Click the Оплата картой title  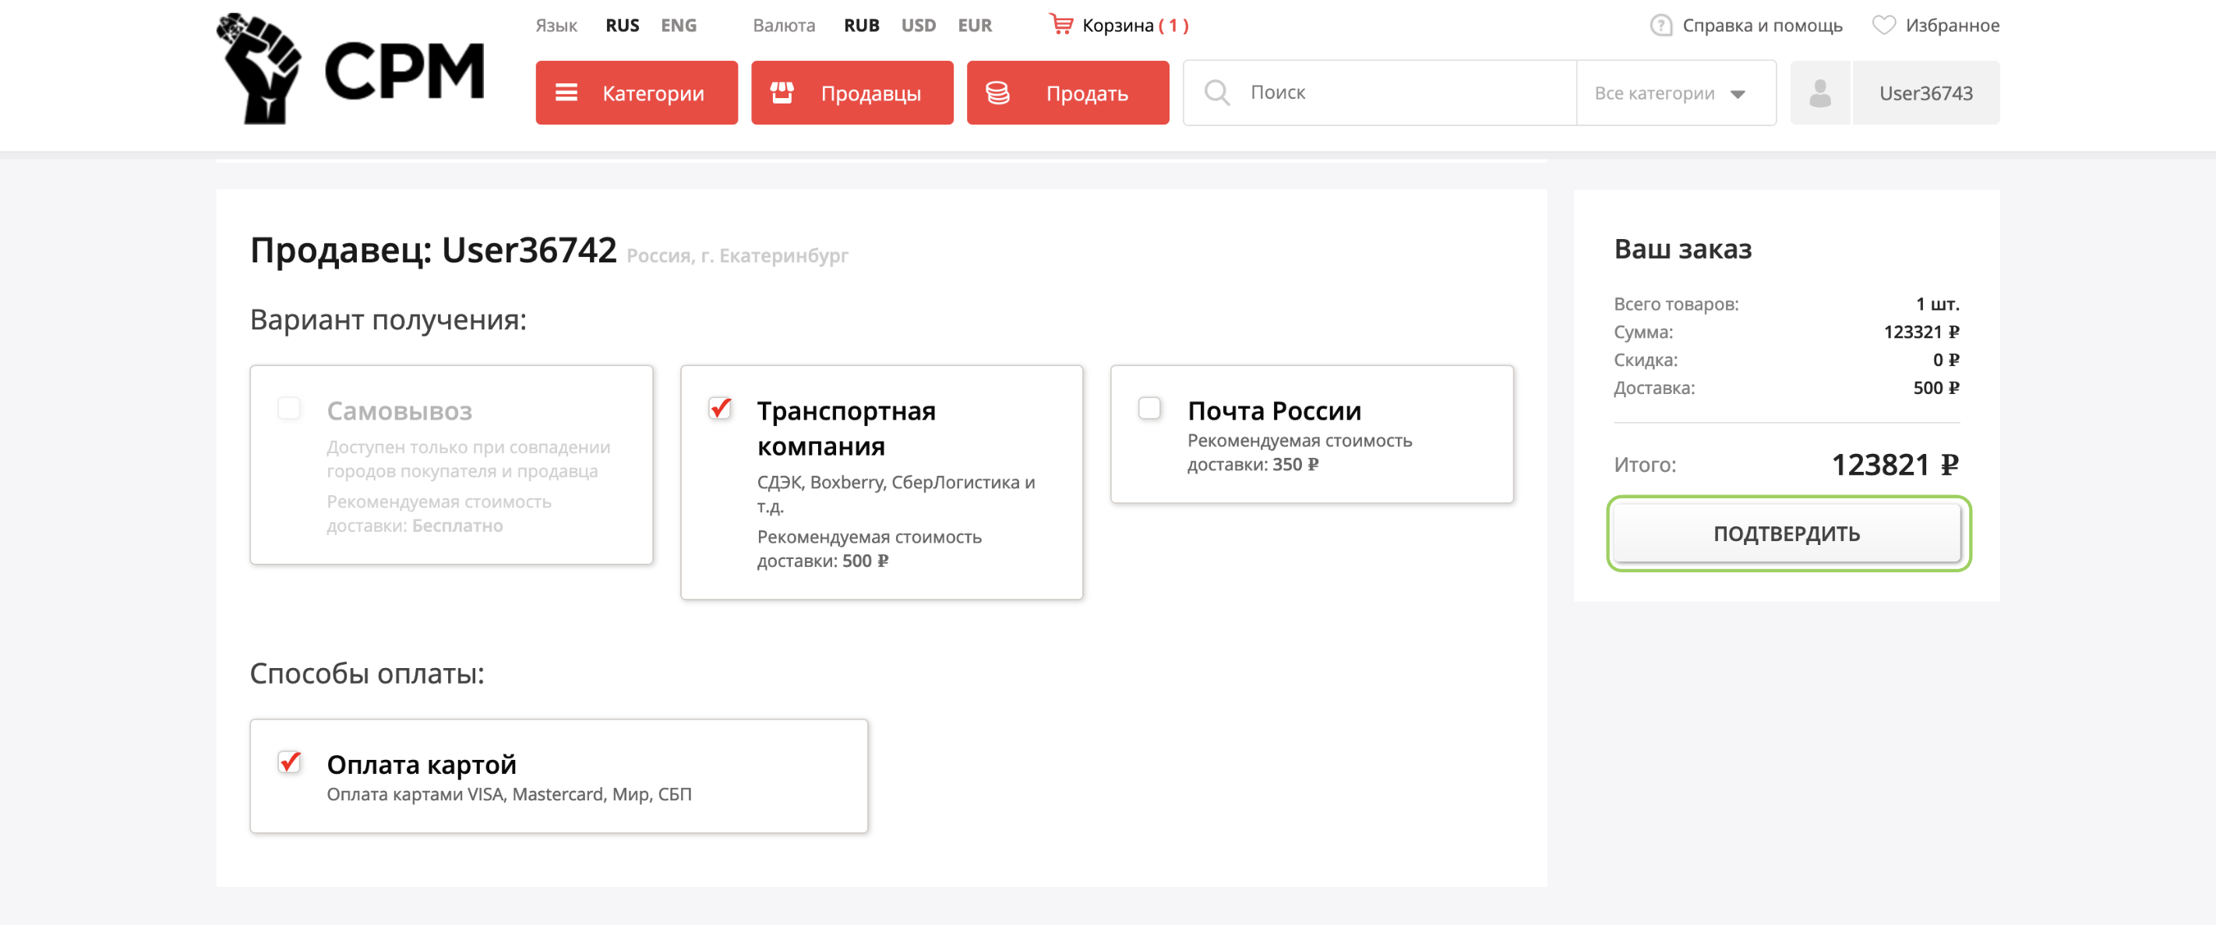[x=422, y=765]
